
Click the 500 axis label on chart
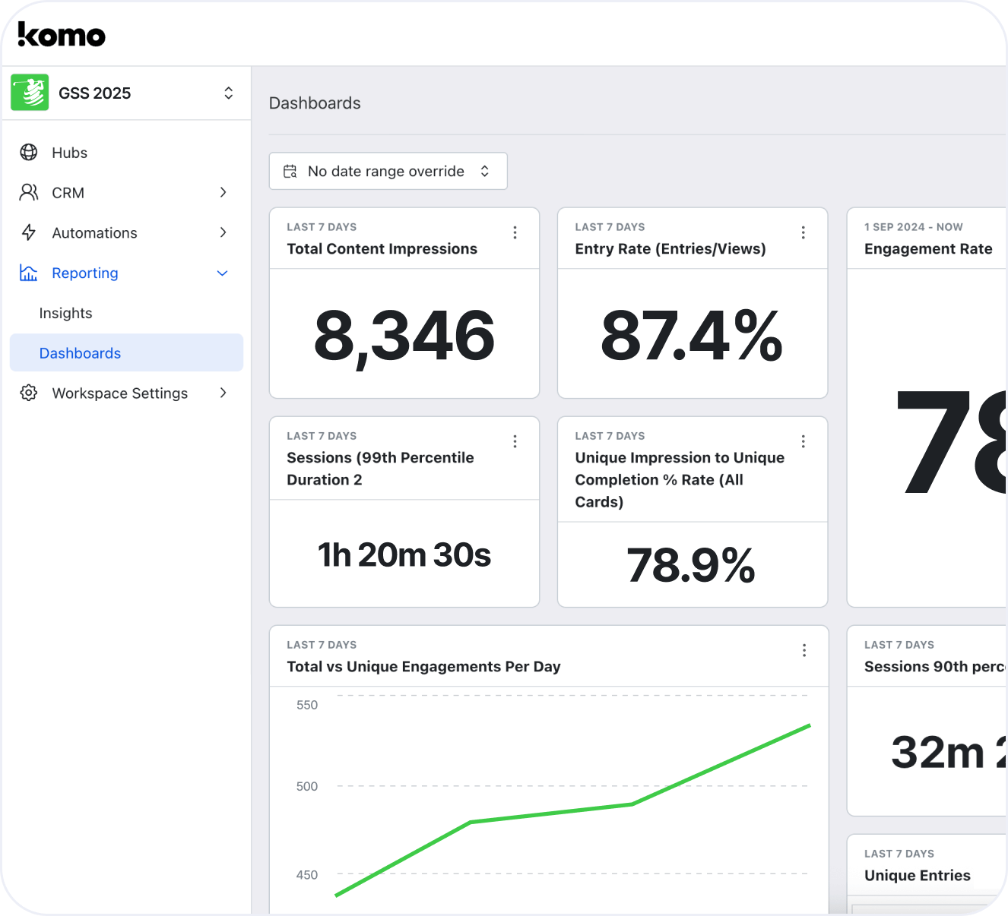(307, 786)
